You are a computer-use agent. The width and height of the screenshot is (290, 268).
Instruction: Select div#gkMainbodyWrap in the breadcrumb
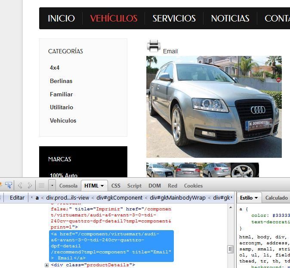(178, 198)
